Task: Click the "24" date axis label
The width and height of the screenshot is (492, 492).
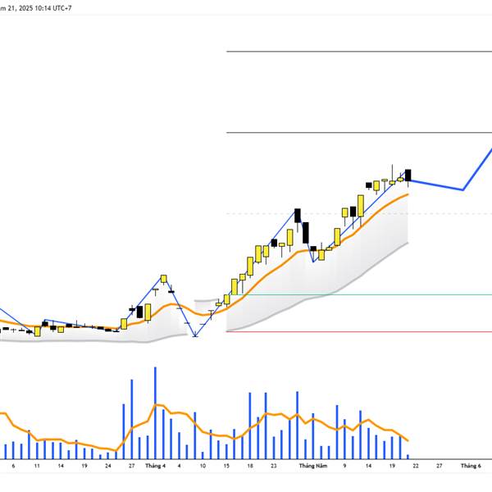Action: [x=108, y=466]
